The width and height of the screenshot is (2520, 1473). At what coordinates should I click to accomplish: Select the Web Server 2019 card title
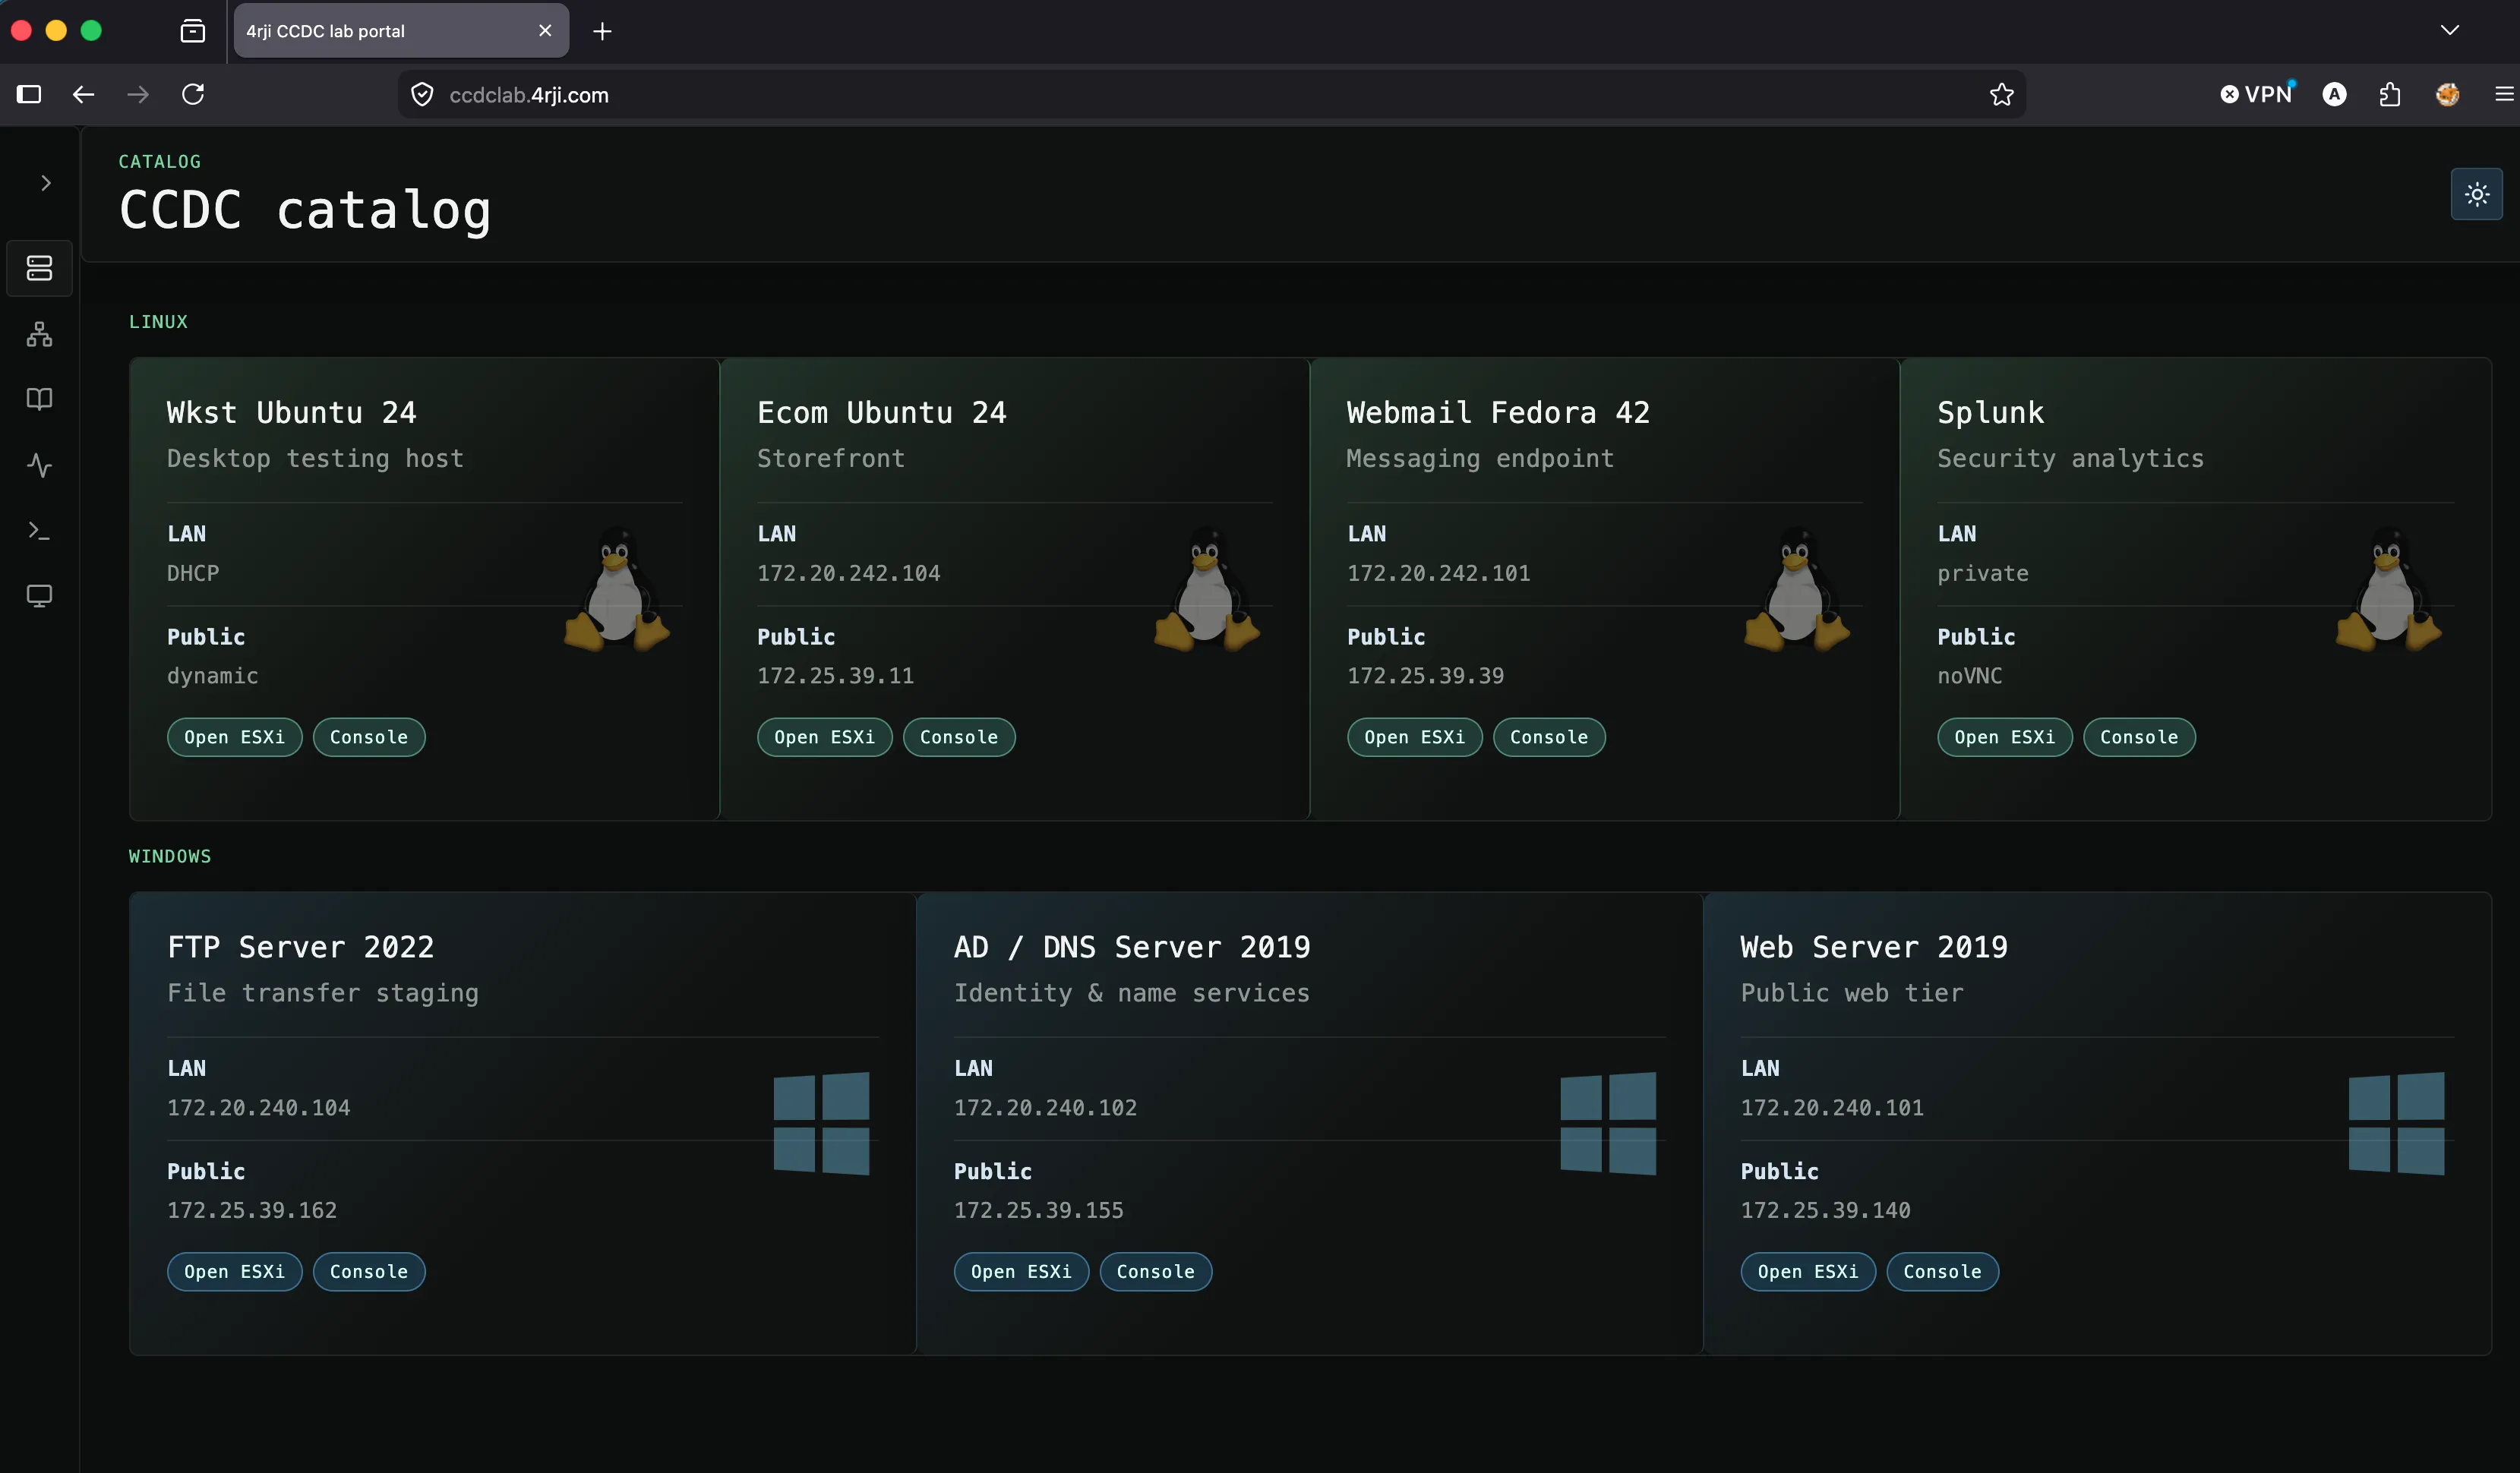[x=1874, y=947]
